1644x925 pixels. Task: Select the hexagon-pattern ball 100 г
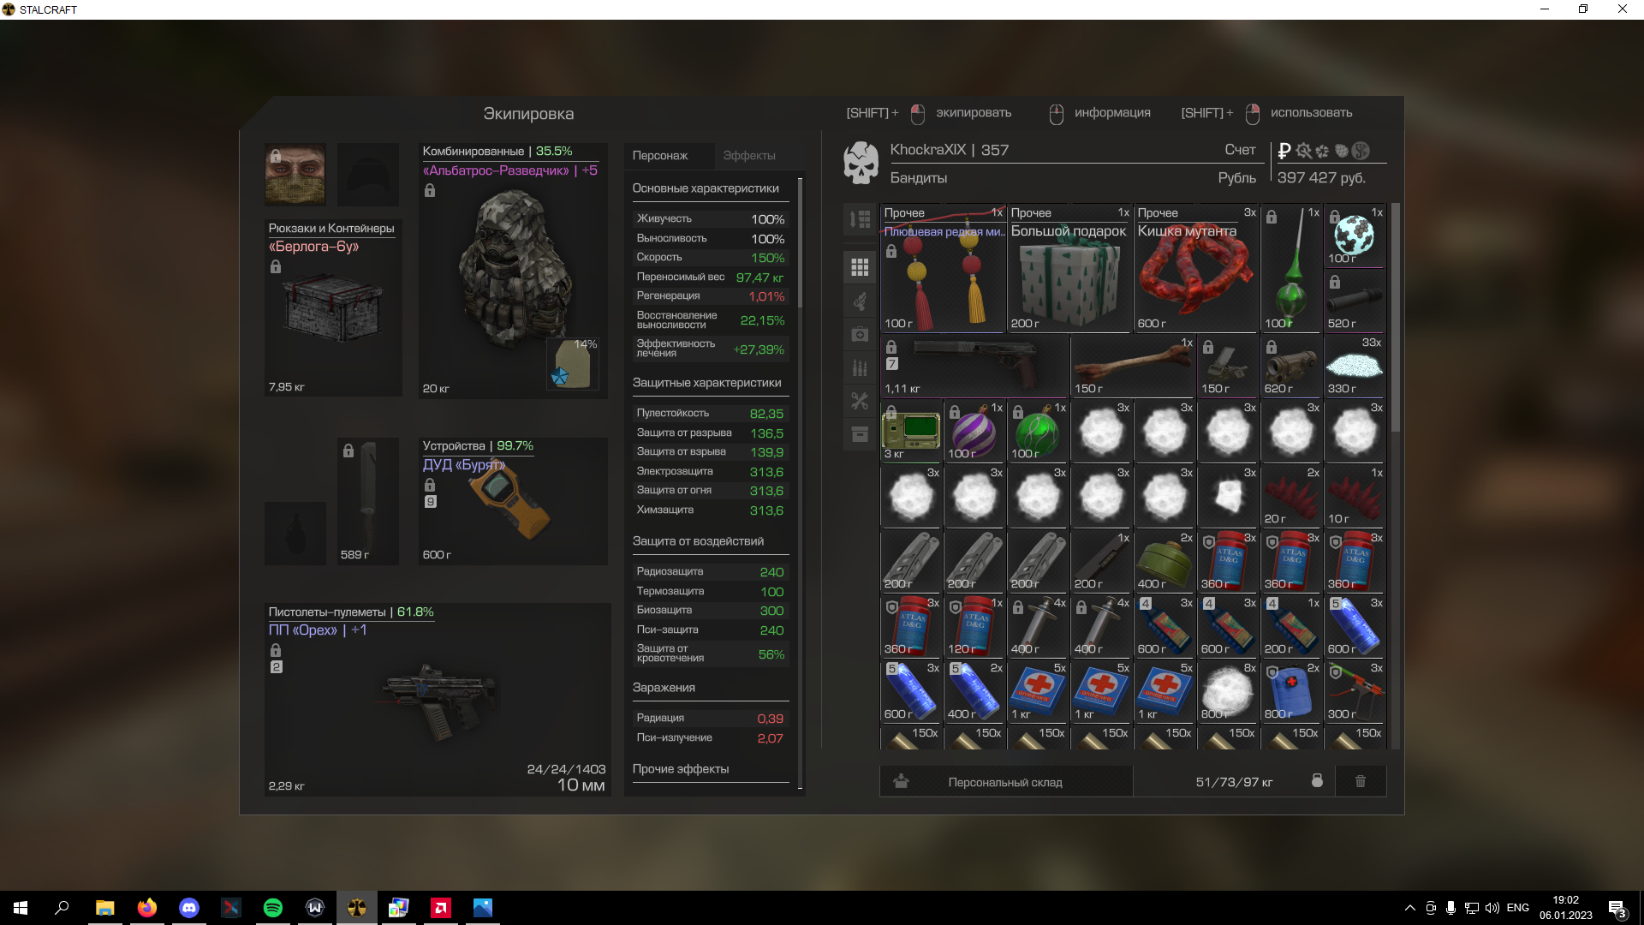click(1355, 236)
